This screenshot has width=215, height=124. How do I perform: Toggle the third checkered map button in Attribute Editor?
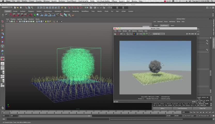coord(207,50)
